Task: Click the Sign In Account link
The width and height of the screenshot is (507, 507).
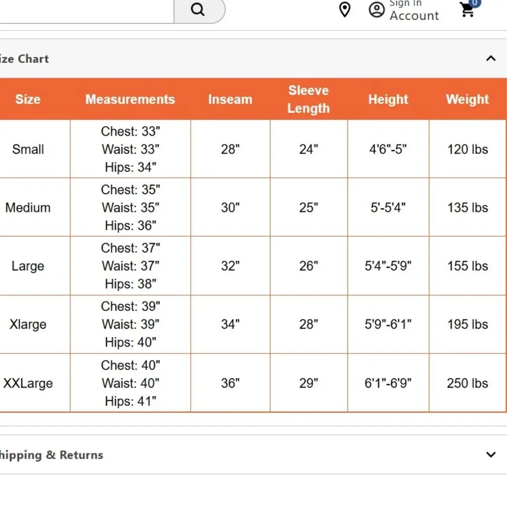Action: click(x=414, y=10)
